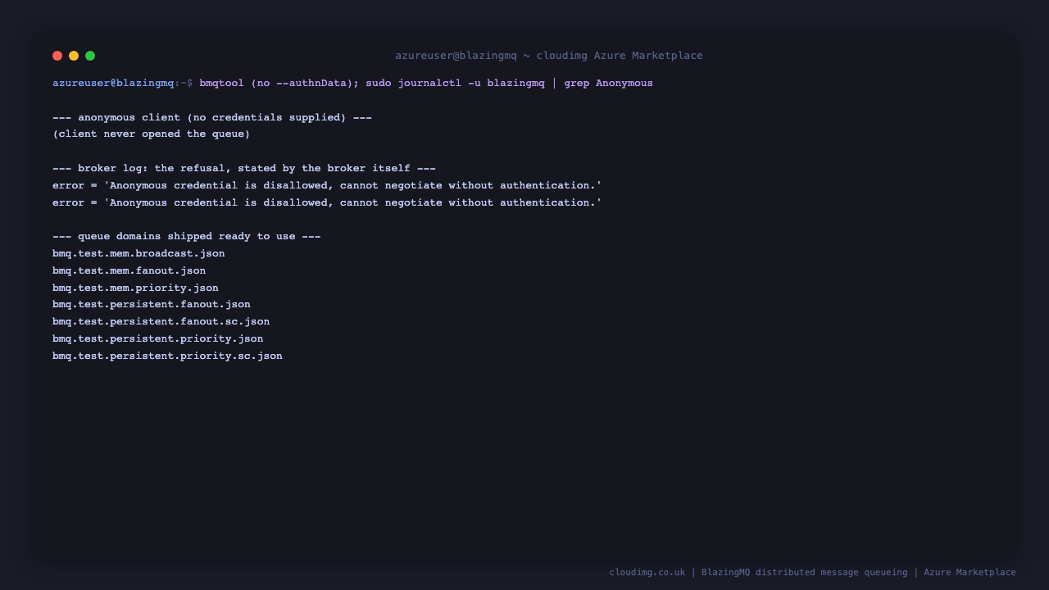The image size is (1049, 590).
Task: Click the first 'Anonymous credential is disallowed' error line
Action: (327, 186)
